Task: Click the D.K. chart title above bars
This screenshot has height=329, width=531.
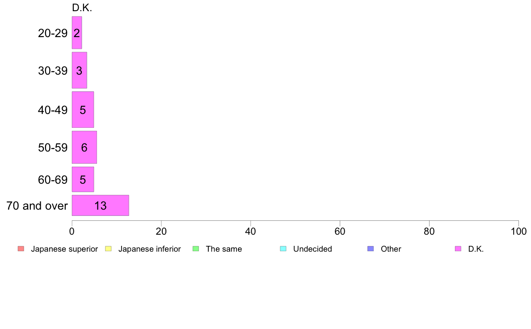Action: [x=82, y=8]
